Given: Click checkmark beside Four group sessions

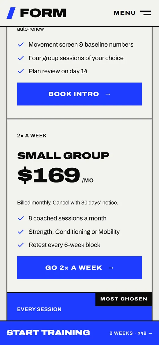Looking at the screenshot, I should click(20, 58).
